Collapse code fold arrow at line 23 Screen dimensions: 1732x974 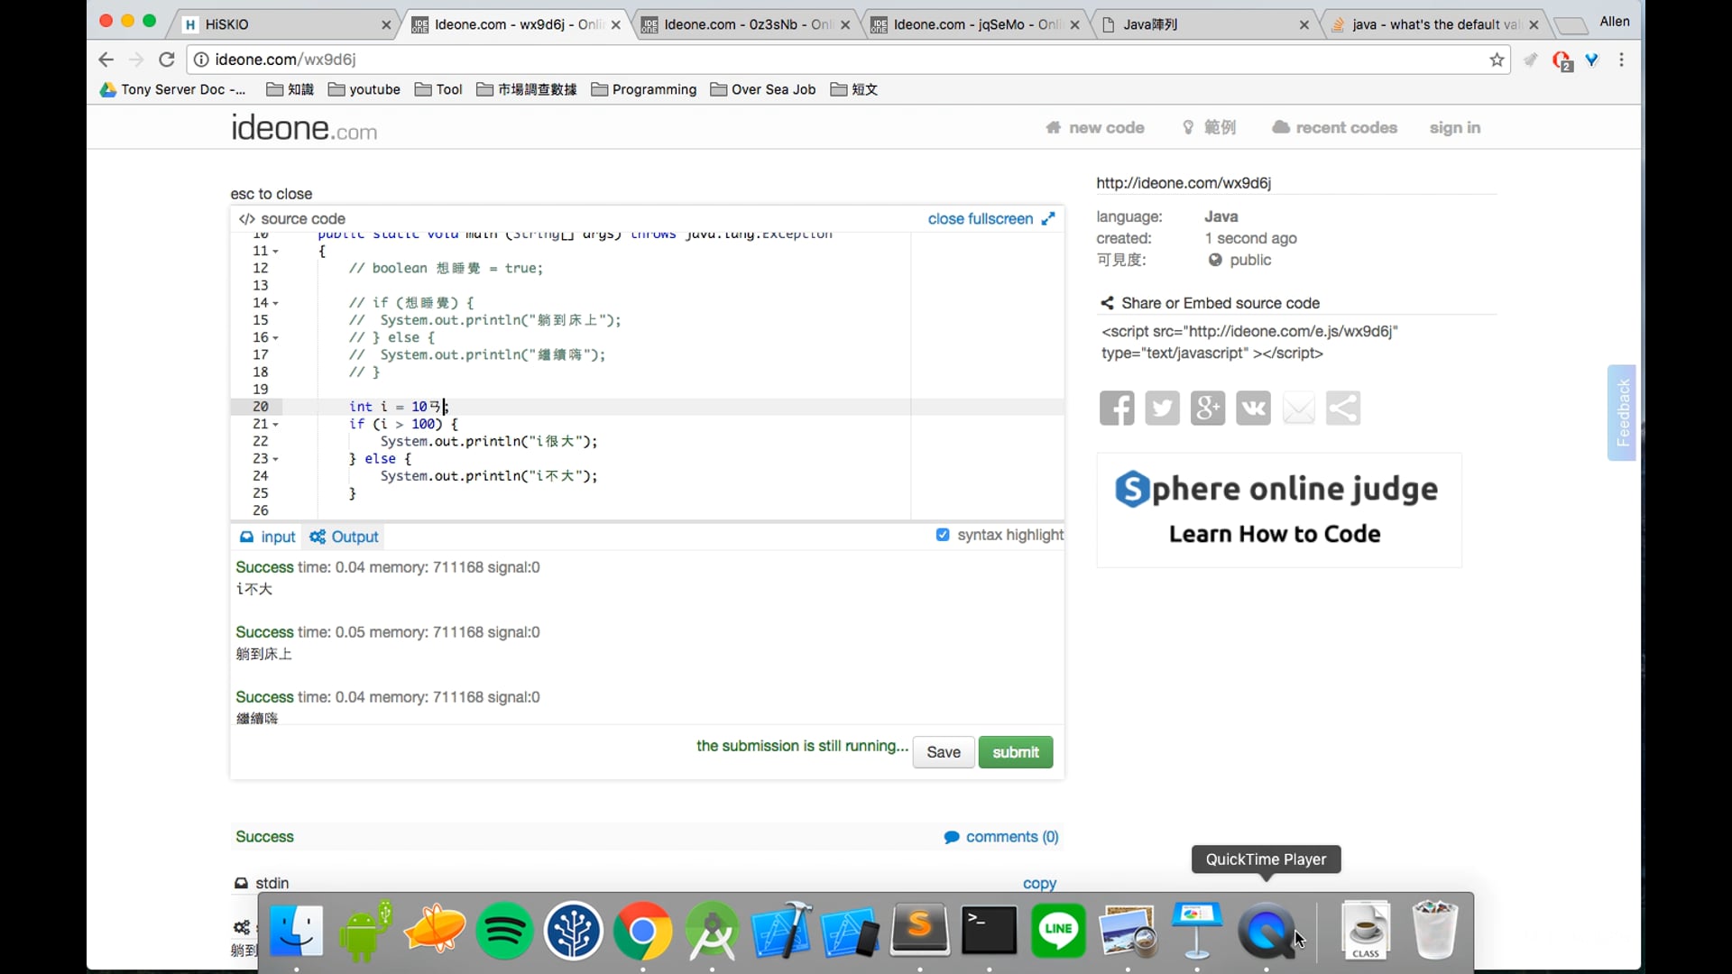(276, 460)
